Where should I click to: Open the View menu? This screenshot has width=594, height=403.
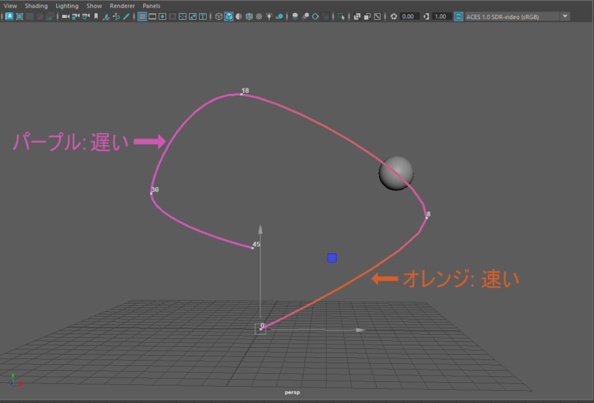pos(10,6)
